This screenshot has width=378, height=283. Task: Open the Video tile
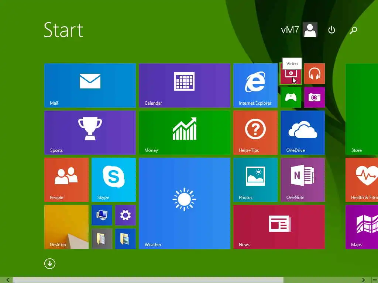291,74
